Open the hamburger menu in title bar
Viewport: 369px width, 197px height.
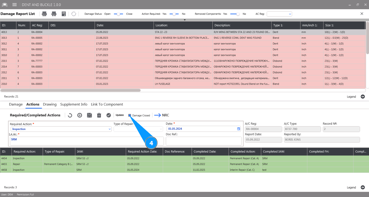[14, 5]
